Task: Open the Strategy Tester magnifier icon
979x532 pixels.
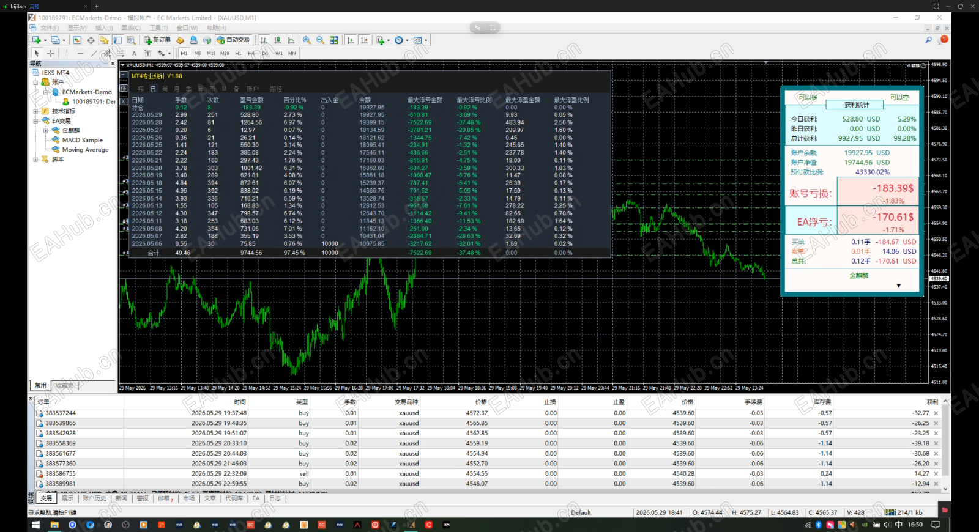Action: (131, 40)
